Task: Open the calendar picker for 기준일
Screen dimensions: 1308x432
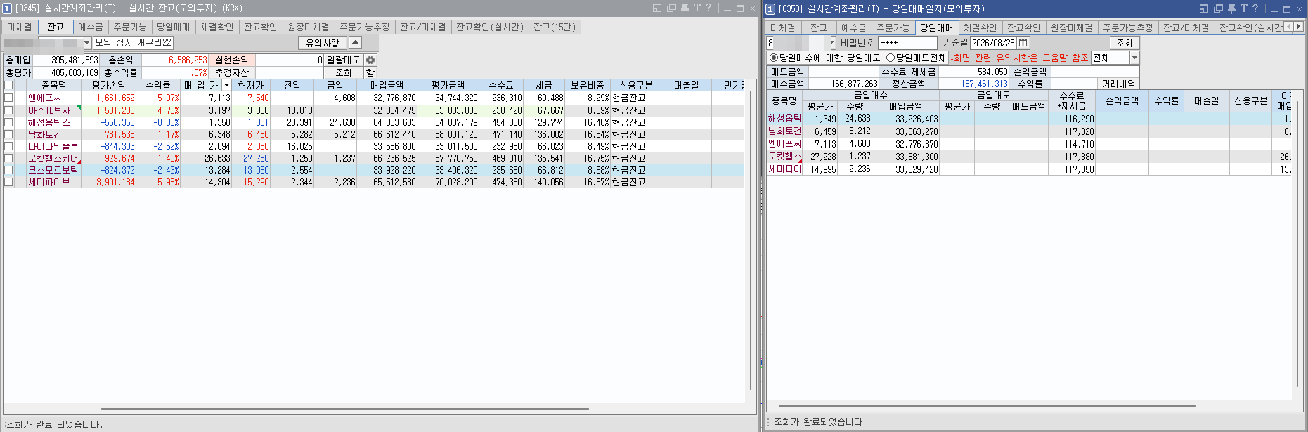Action: (1023, 43)
